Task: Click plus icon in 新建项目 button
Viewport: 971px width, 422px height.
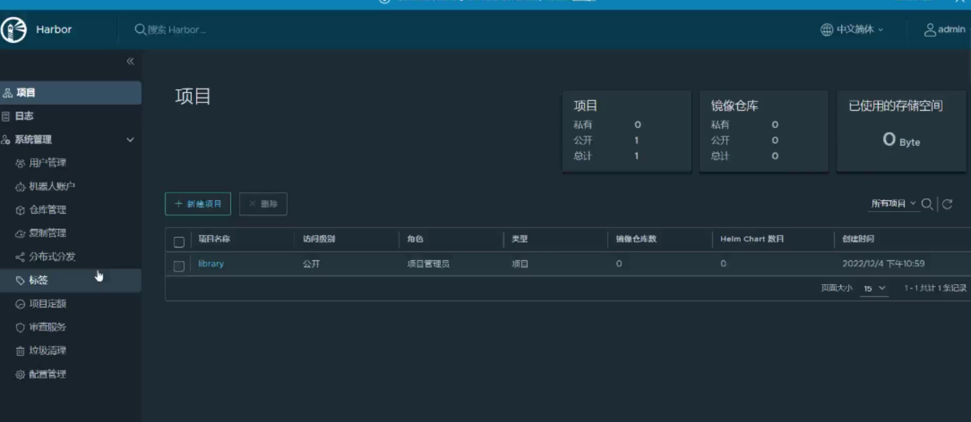Action: 179,204
